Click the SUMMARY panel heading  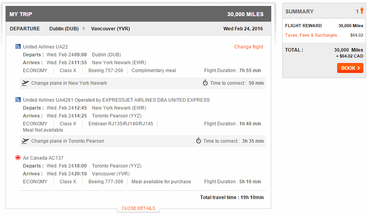[299, 11]
